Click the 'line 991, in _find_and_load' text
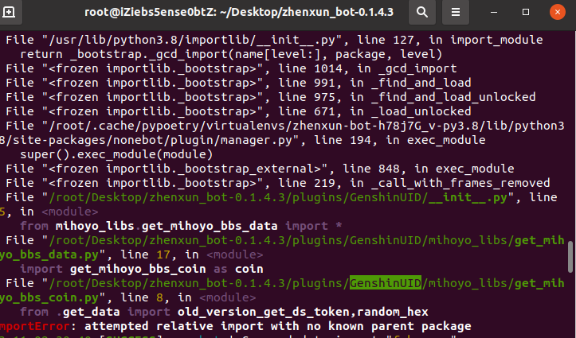Image resolution: width=576 pixels, height=338 pixels. tap(374, 83)
